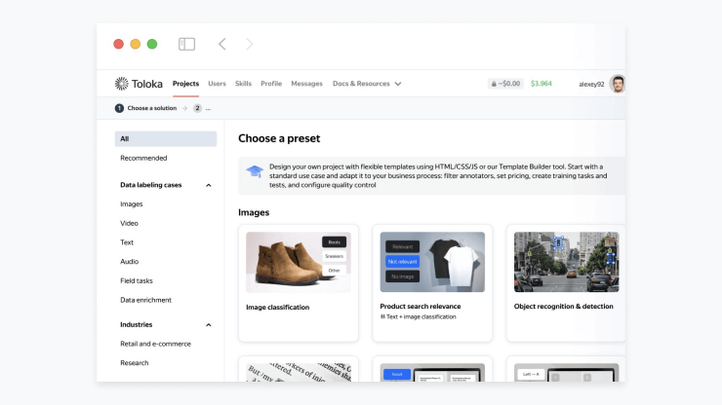
Task: Click the $3.964 account balance
Action: click(x=541, y=84)
